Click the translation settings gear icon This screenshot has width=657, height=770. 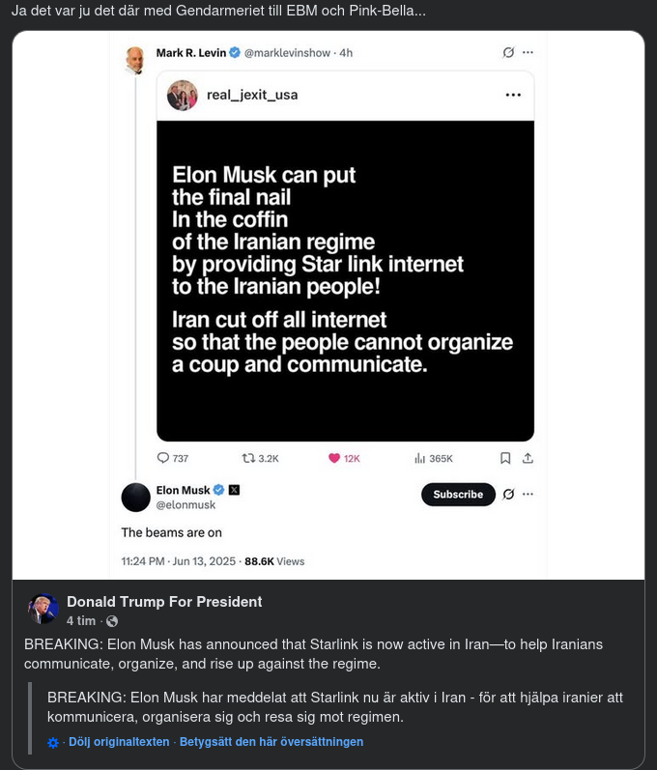53,742
